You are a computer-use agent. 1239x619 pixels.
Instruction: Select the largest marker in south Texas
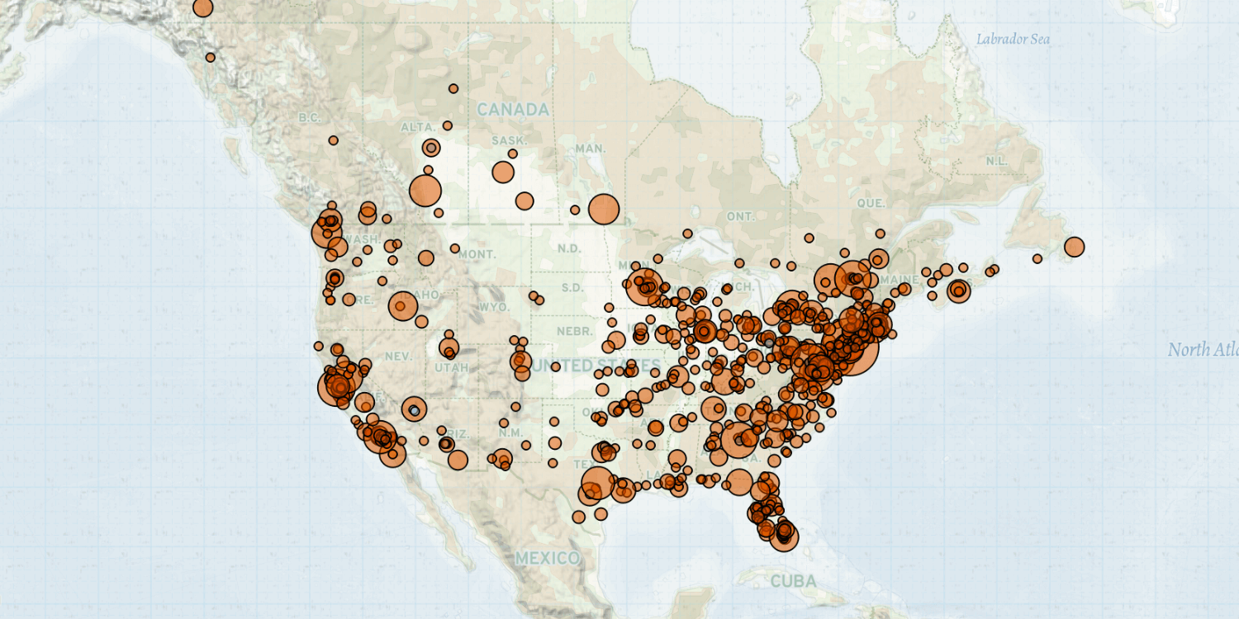[598, 484]
